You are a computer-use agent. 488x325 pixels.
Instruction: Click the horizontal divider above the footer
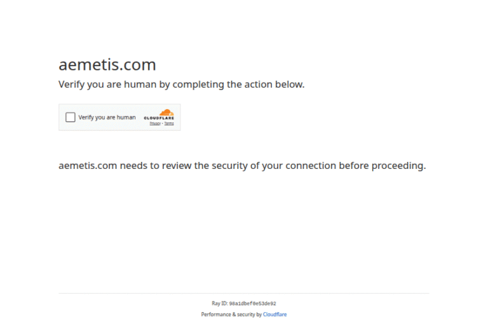click(x=244, y=293)
